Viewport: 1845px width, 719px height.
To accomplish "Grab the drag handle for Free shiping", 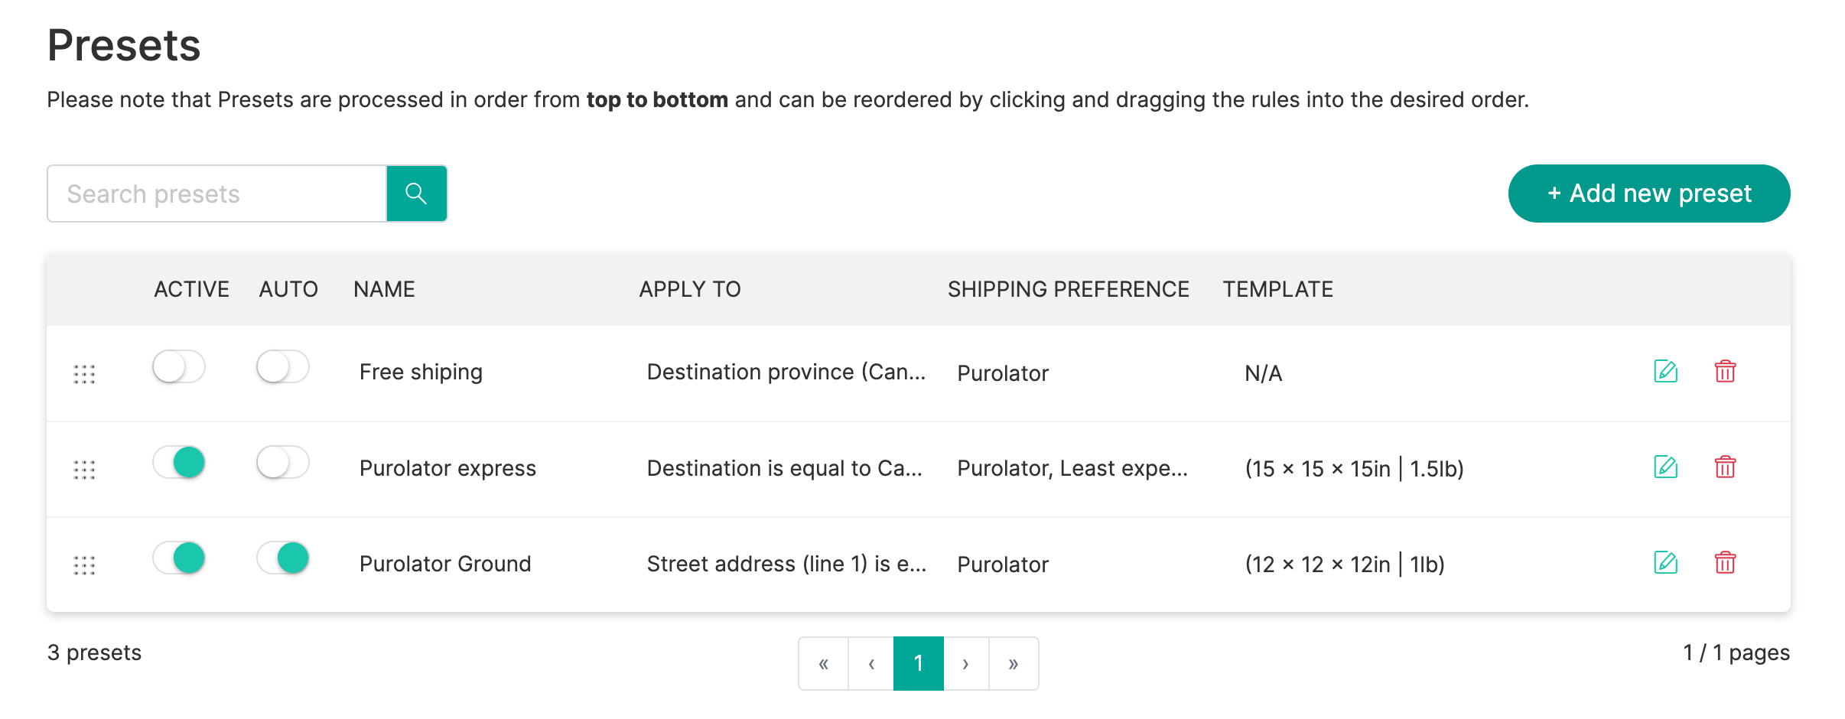I will click(84, 374).
